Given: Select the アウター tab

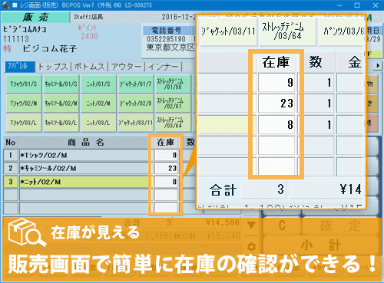Looking at the screenshot, I should tap(126, 67).
